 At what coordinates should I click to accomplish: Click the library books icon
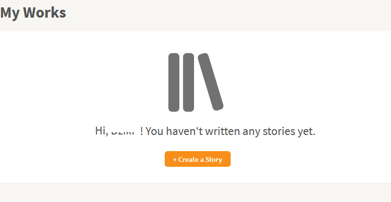click(x=196, y=82)
